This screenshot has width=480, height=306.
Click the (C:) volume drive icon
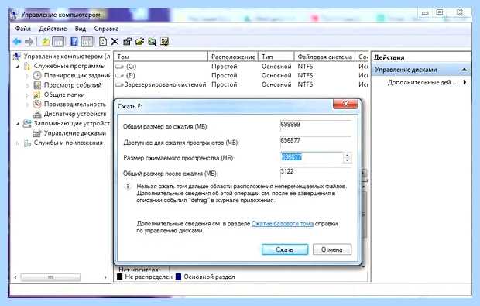click(x=119, y=67)
